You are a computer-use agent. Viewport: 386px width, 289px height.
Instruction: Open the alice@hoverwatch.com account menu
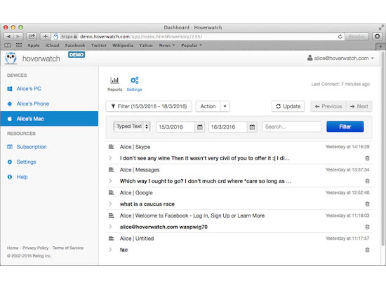[341, 58]
